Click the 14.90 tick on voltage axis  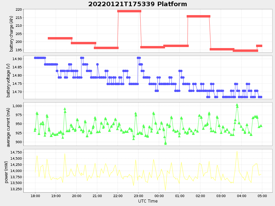point(17,59)
